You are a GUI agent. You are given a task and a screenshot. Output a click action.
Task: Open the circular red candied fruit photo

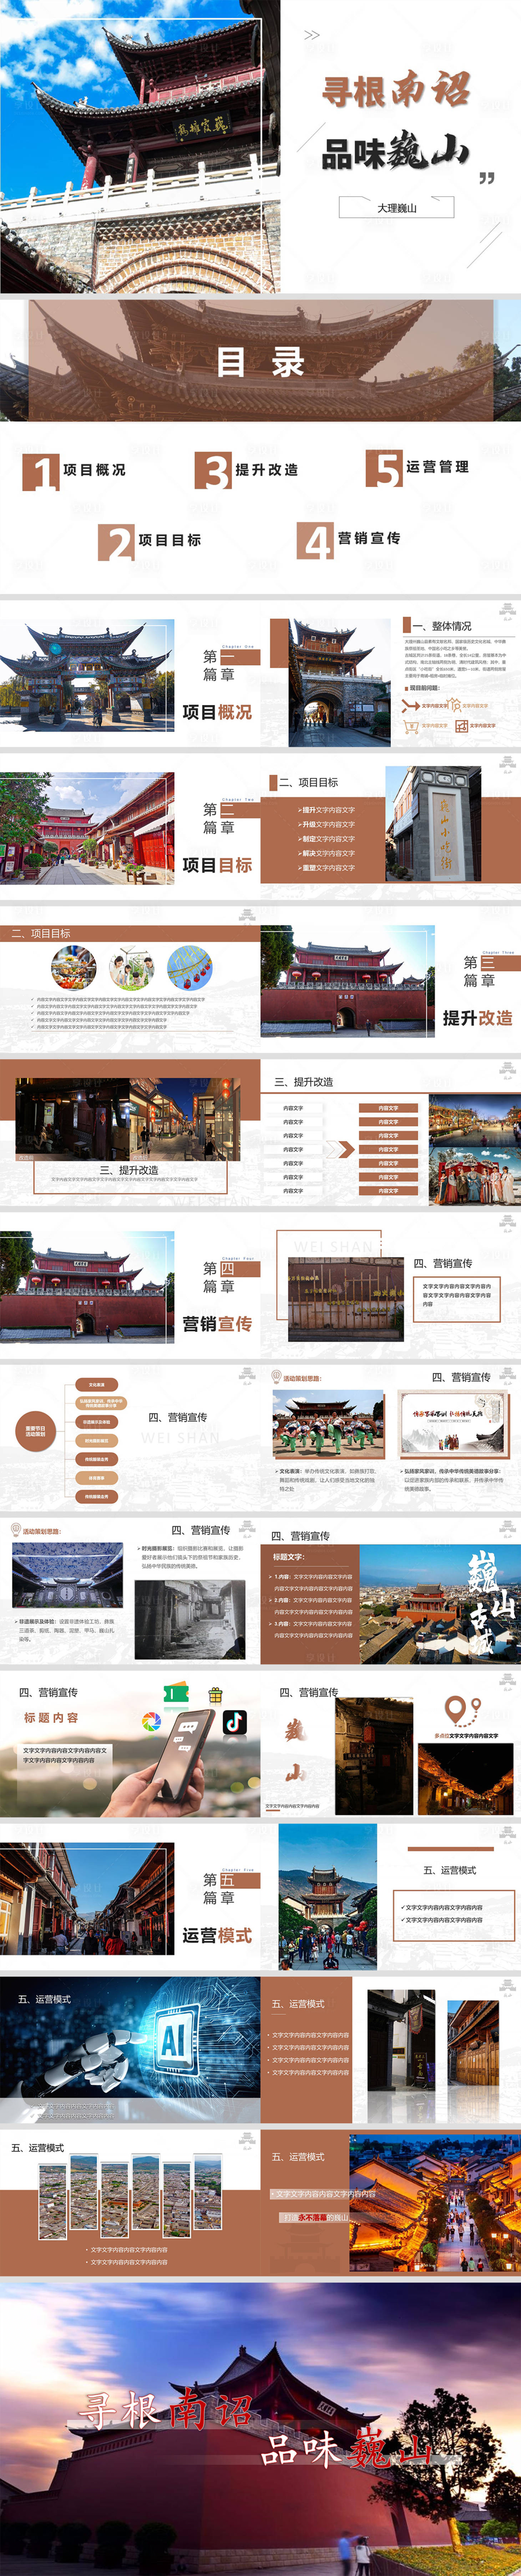[189, 968]
